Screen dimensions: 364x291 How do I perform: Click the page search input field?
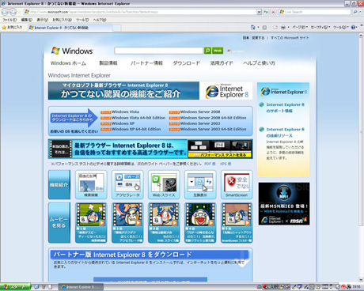click(x=159, y=51)
